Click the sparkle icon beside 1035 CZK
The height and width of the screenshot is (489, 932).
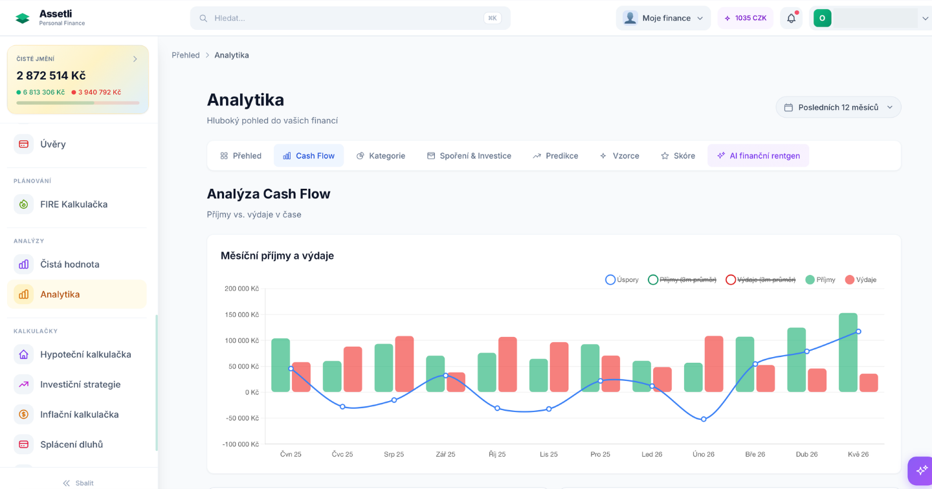(727, 18)
